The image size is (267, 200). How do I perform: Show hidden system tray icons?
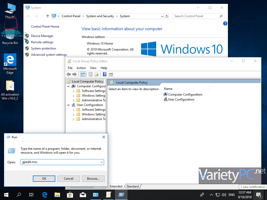point(211,195)
